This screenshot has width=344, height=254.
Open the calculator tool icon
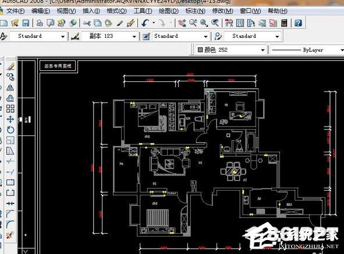(x=284, y=23)
